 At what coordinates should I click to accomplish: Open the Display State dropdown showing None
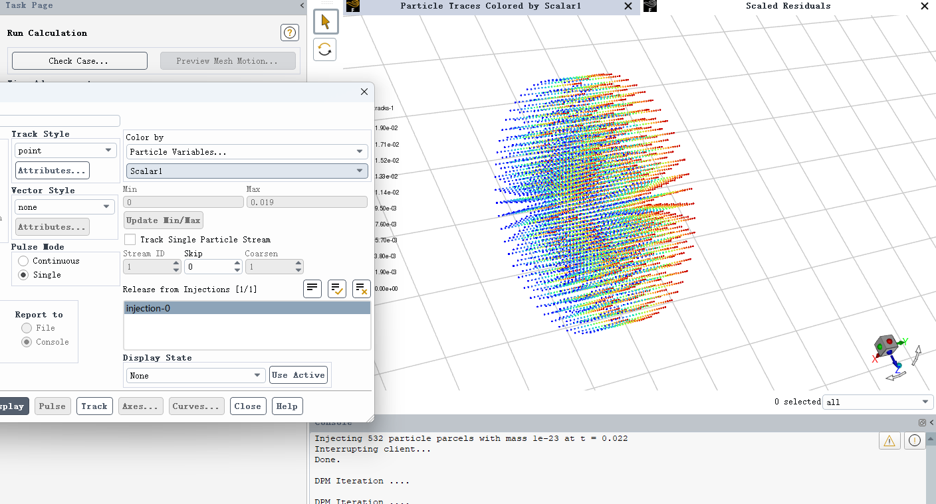click(x=195, y=376)
